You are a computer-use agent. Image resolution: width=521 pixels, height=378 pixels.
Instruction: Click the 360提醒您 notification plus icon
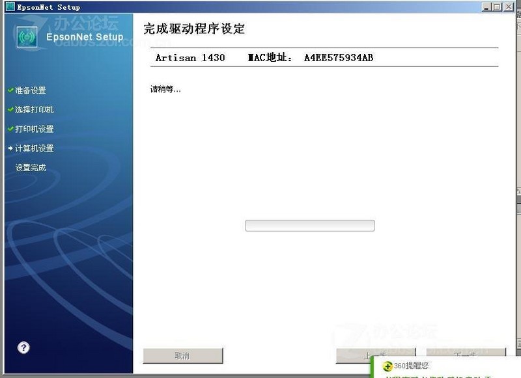pos(387,366)
